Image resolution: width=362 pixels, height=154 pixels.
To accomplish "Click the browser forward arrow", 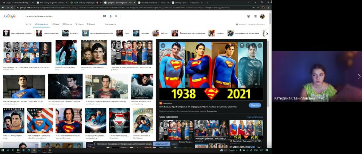I will tap(8, 8).
